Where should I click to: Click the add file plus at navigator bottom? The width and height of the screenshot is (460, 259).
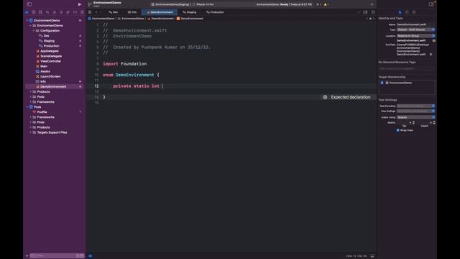pyautogui.click(x=27, y=256)
